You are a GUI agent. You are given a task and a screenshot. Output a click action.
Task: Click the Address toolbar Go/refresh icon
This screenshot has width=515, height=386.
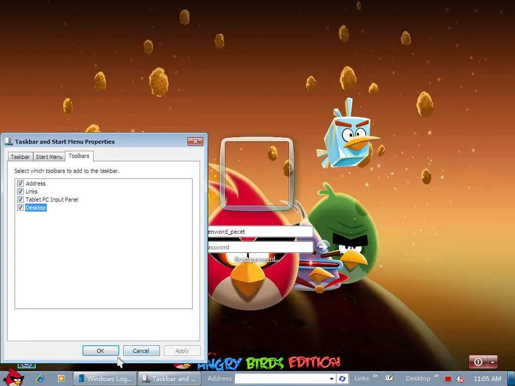[342, 378]
